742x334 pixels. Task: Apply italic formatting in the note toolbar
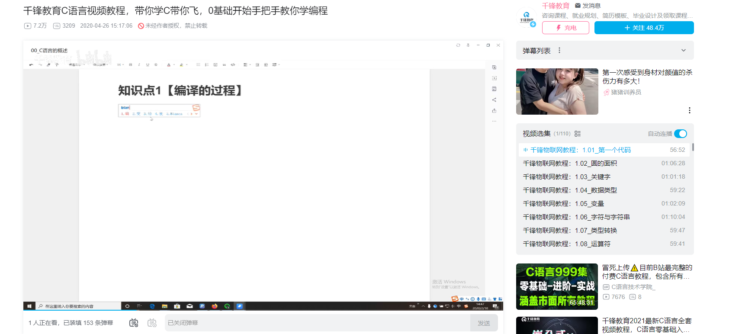(139, 65)
